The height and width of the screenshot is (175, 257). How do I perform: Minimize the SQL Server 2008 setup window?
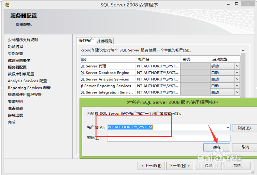(228, 4)
